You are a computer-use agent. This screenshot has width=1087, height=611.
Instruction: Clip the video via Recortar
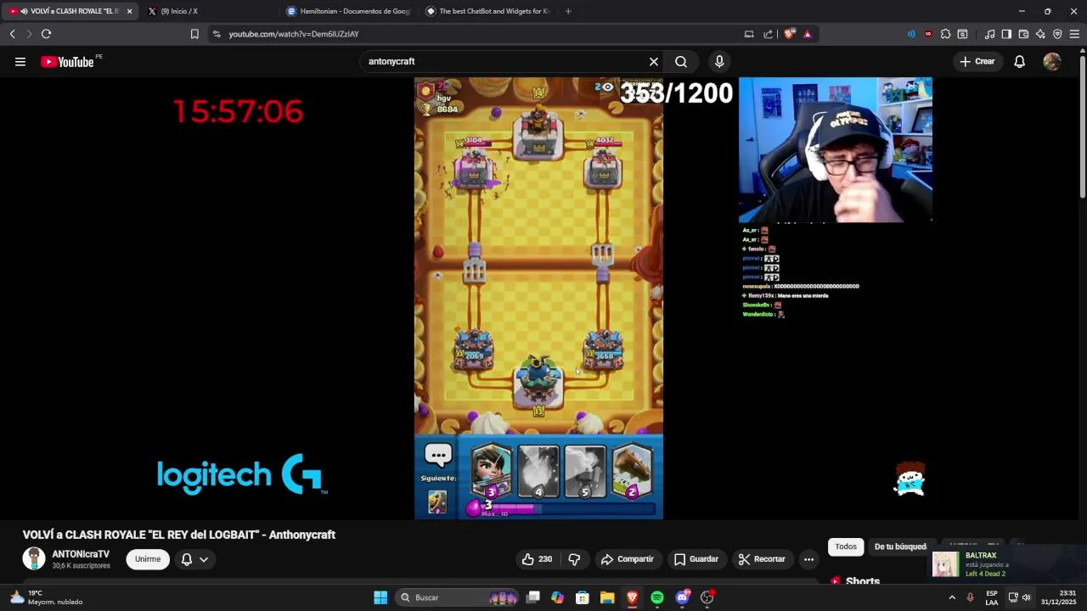762,559
